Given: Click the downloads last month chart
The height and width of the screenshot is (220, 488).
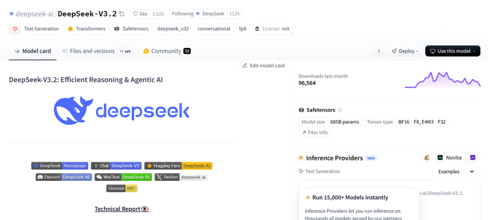Looking at the screenshot, I should [442, 80].
